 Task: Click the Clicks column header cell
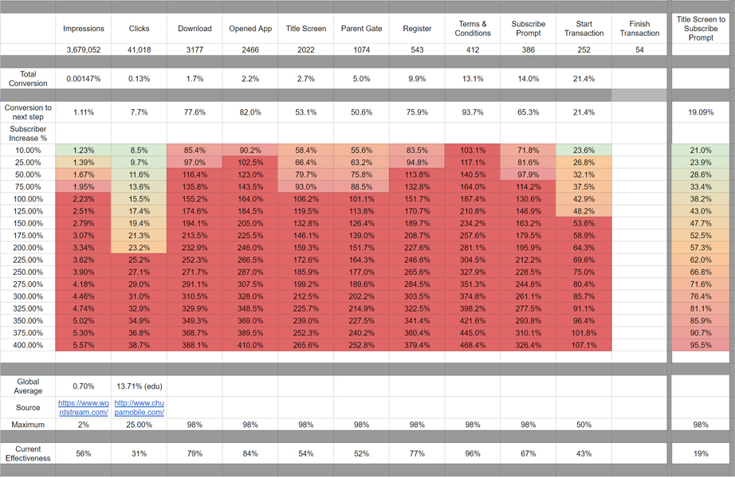tap(140, 29)
